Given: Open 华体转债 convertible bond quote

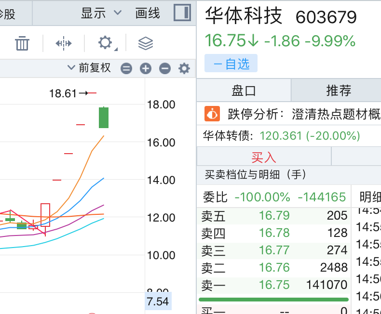Looking at the screenshot, I should 281,135.
